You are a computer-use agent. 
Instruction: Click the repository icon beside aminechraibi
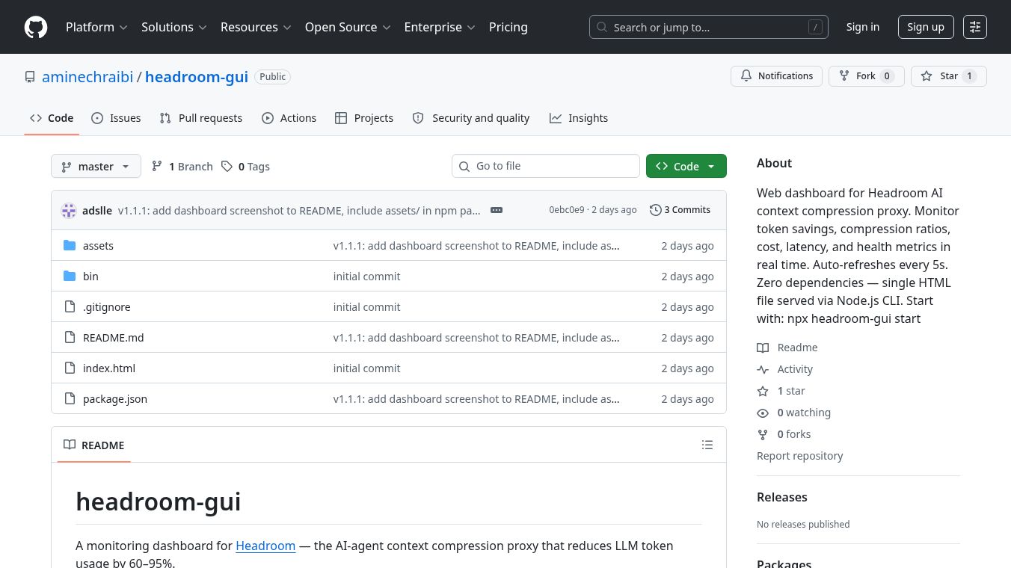coord(30,77)
